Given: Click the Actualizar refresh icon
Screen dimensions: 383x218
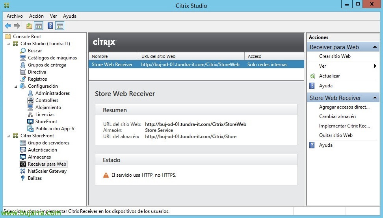Looking at the screenshot, I should 312,76.
